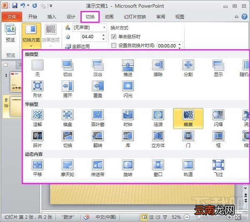Enable 设置自动换片时间 checkbox
This screenshot has height=222, width=250.
(x=113, y=45)
